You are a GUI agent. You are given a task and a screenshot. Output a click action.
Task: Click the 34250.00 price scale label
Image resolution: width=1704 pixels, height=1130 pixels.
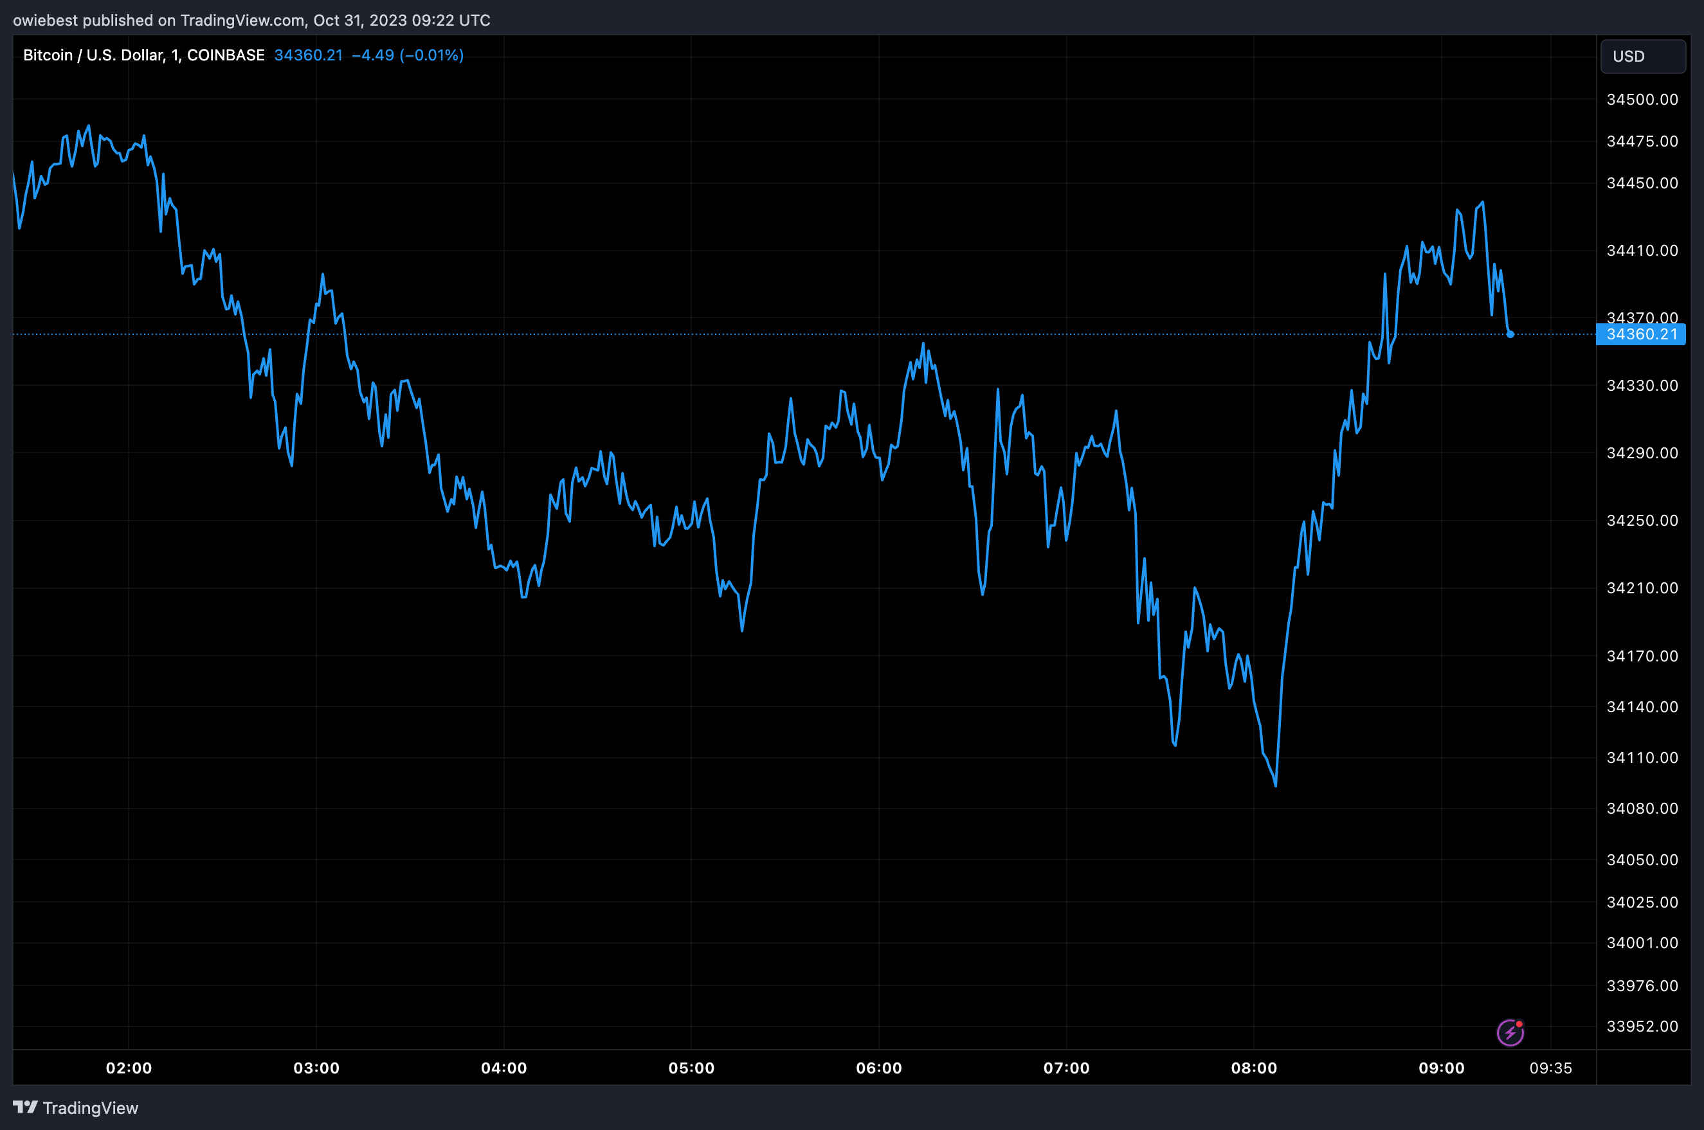point(1642,520)
